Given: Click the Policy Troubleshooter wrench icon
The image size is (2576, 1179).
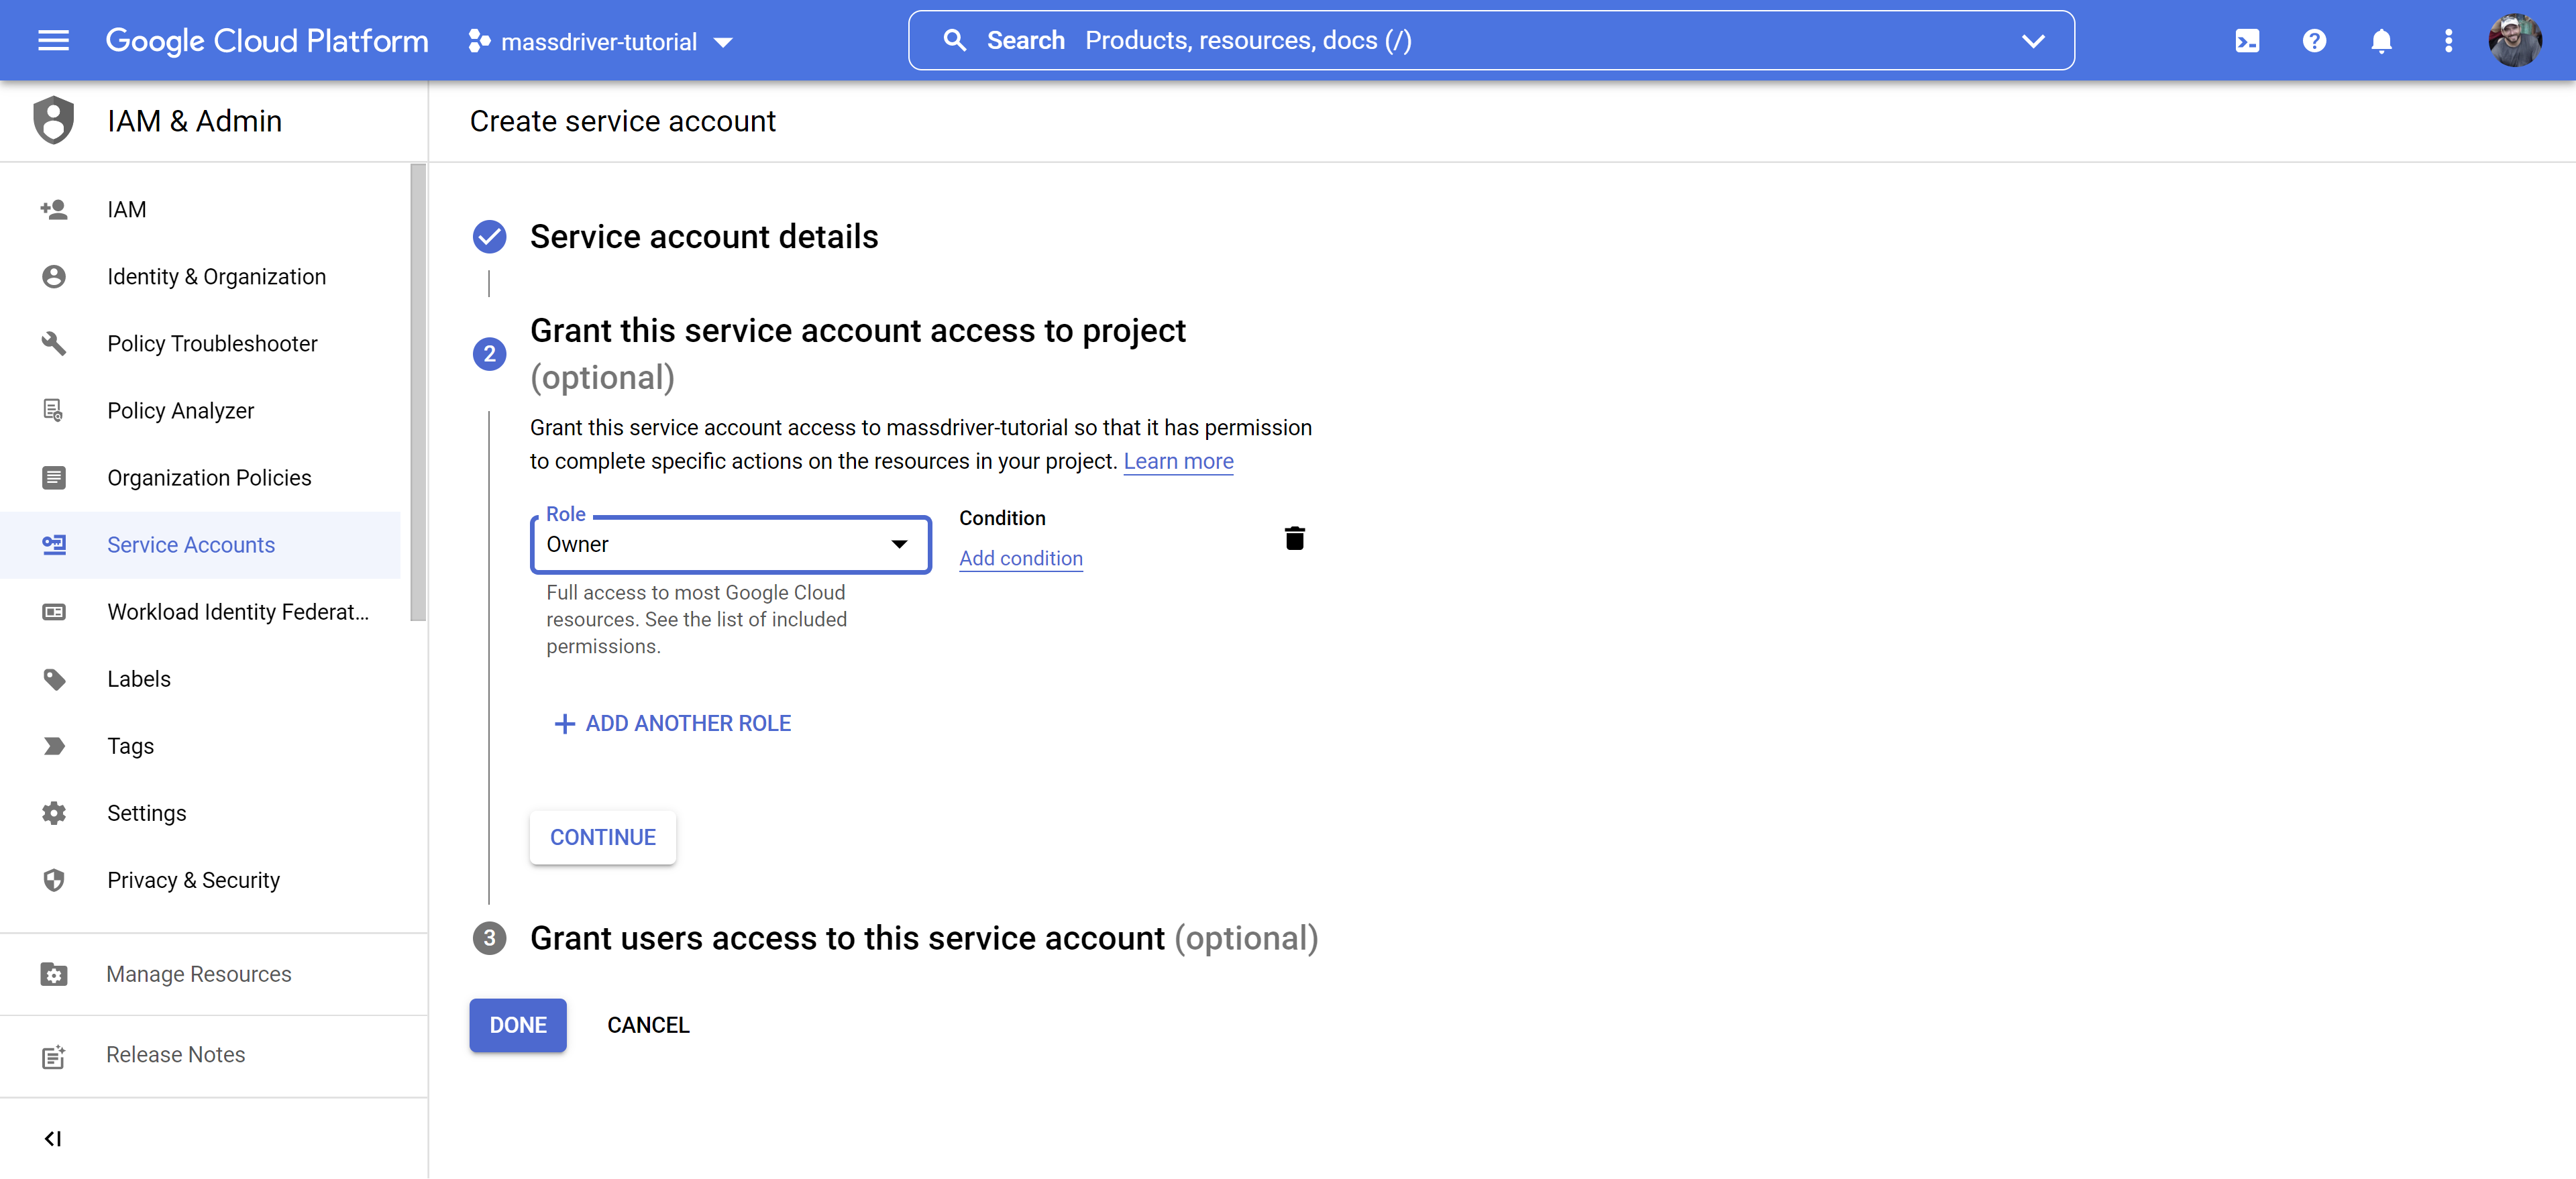Looking at the screenshot, I should coord(54,343).
